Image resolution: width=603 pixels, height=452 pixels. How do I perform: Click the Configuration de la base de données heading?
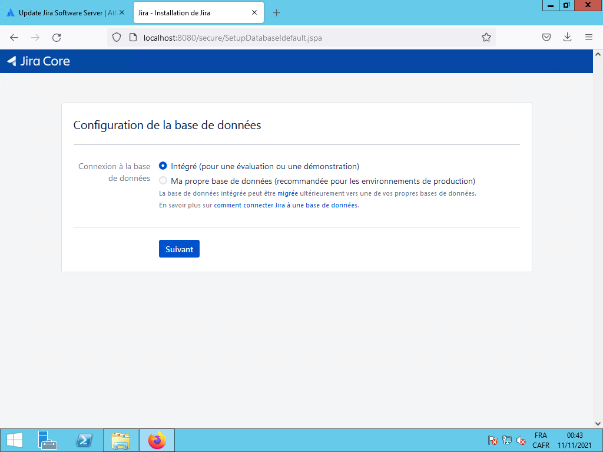(x=167, y=125)
